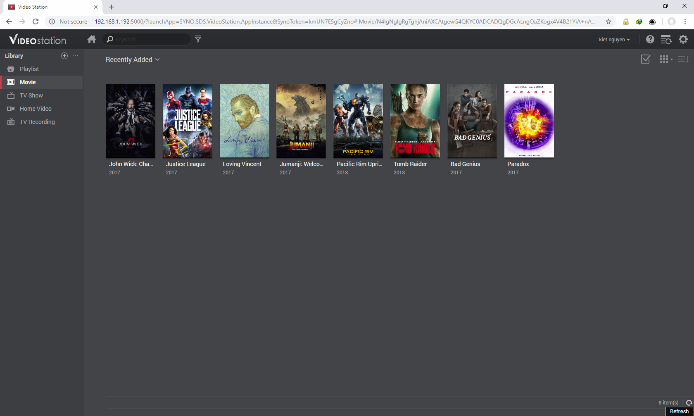Click the browser address bar URL
The image size is (694, 416).
click(x=345, y=21)
